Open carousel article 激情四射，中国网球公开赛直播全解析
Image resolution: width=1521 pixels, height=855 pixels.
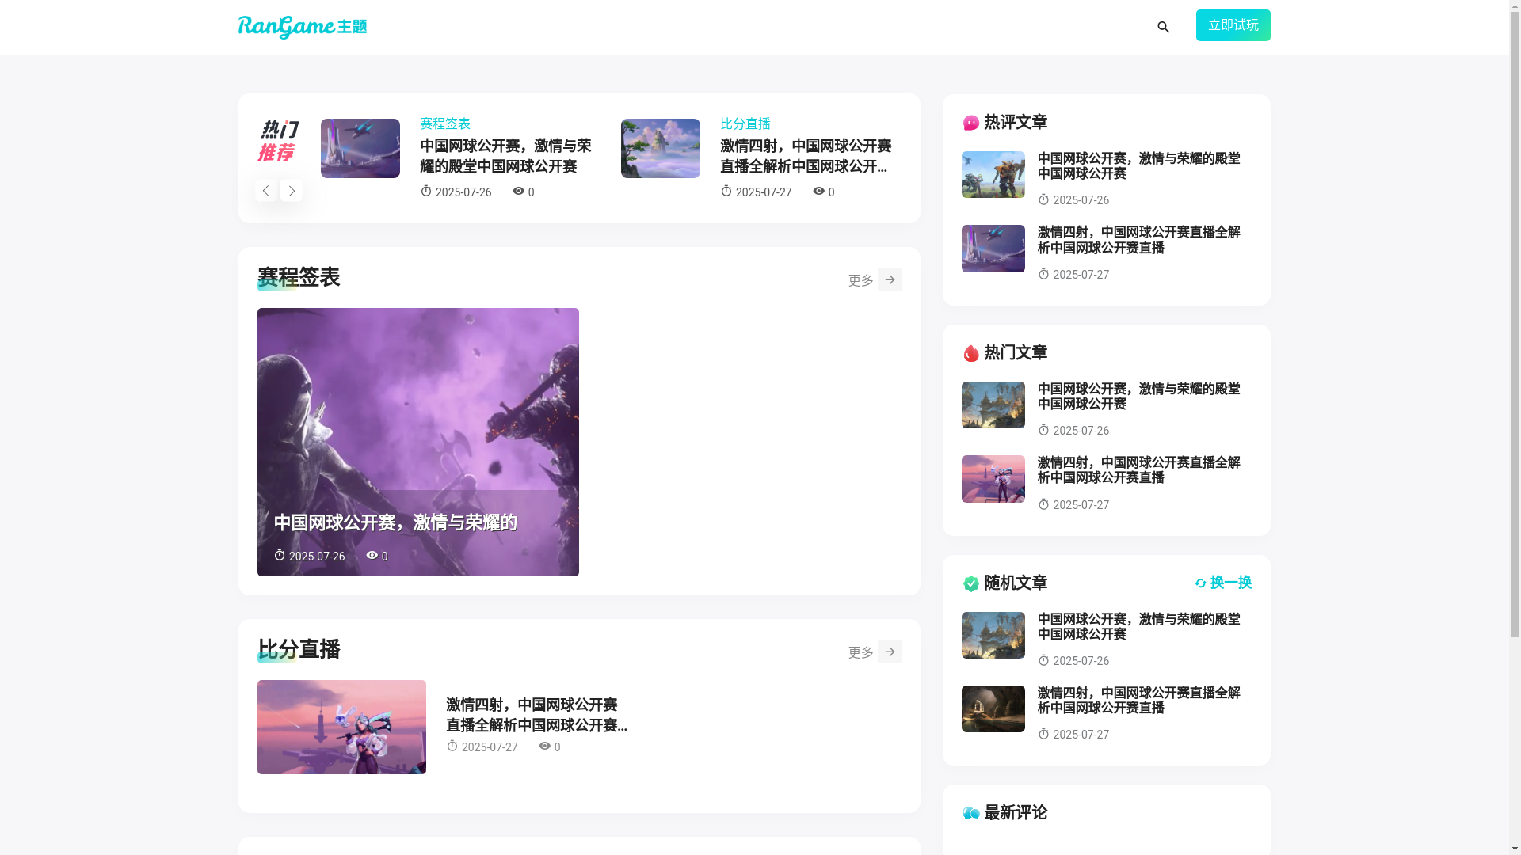click(x=806, y=156)
